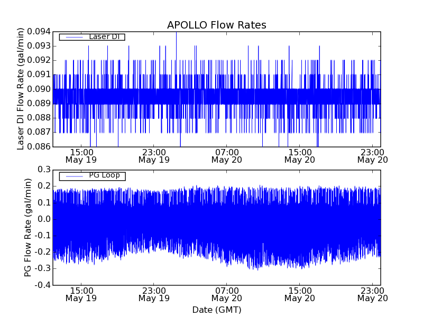Image resolution: width=423 pixels, height=317 pixels.
Task: Click the Date (GMT) x-axis label
Action: tap(216, 310)
